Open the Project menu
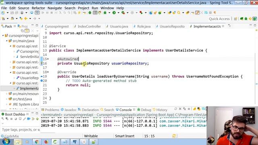Viewport: 258px width, 145px height. pos(83,8)
